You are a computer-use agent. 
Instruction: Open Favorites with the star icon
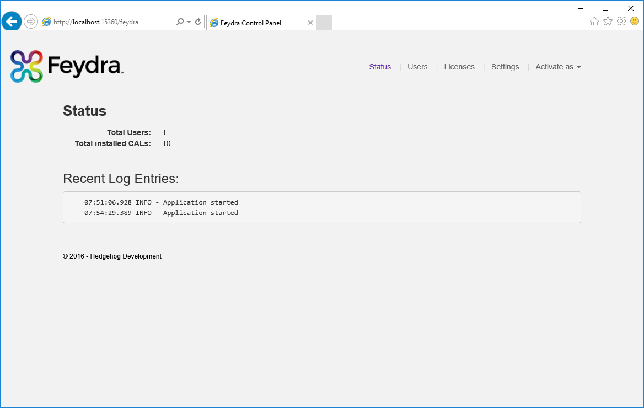pyautogui.click(x=608, y=22)
